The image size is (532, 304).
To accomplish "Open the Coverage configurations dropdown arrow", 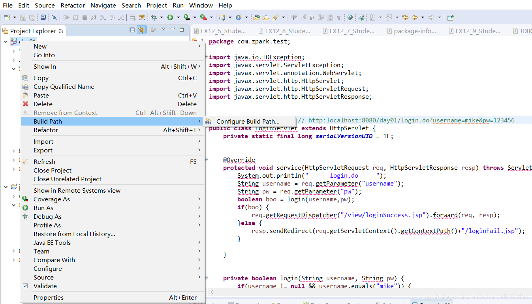I will pyautogui.click(x=195, y=17).
